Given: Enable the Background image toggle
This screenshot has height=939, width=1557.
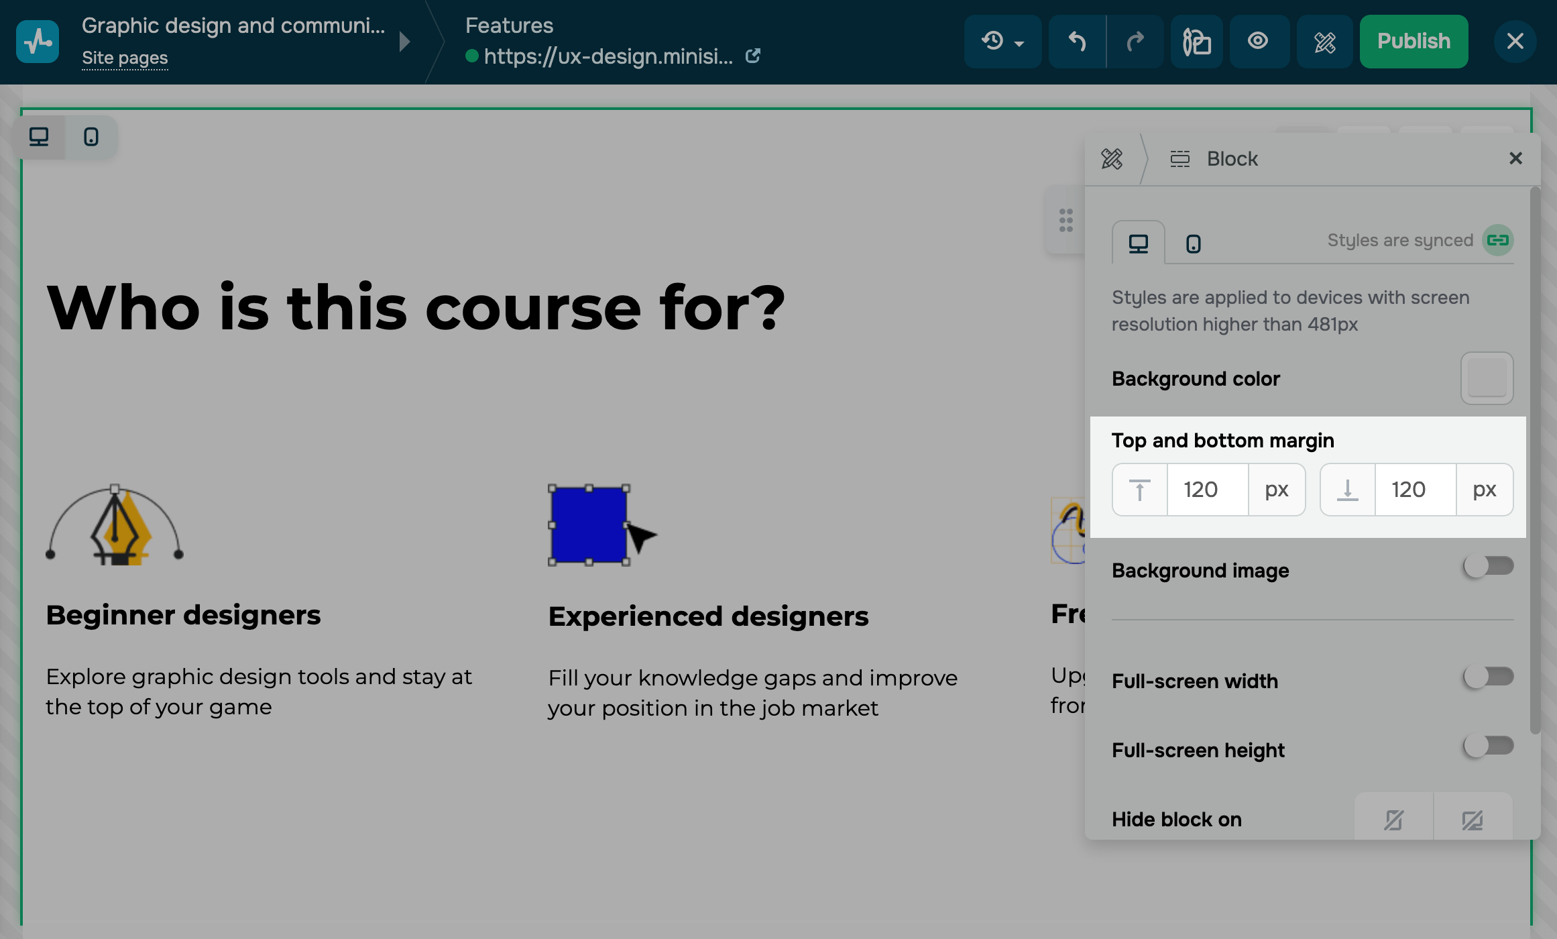Looking at the screenshot, I should click(x=1488, y=567).
